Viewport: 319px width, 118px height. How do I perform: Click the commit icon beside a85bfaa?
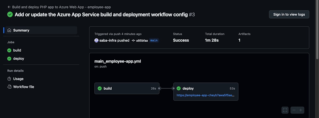coord(133,40)
